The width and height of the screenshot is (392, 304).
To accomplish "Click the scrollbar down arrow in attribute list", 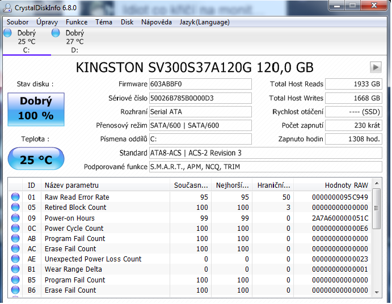I will pyautogui.click(x=377, y=292).
